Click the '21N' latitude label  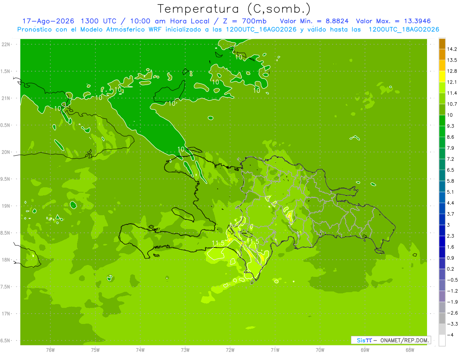(7, 98)
